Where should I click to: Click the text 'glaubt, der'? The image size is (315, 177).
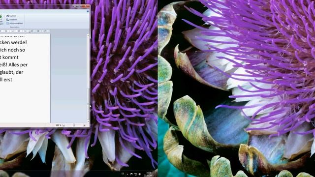click(x=12, y=72)
